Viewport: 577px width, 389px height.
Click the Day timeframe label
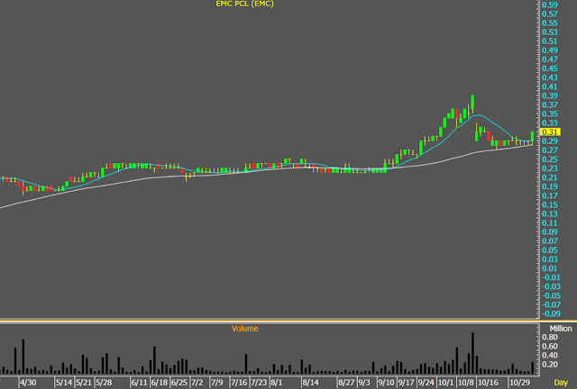(x=561, y=383)
